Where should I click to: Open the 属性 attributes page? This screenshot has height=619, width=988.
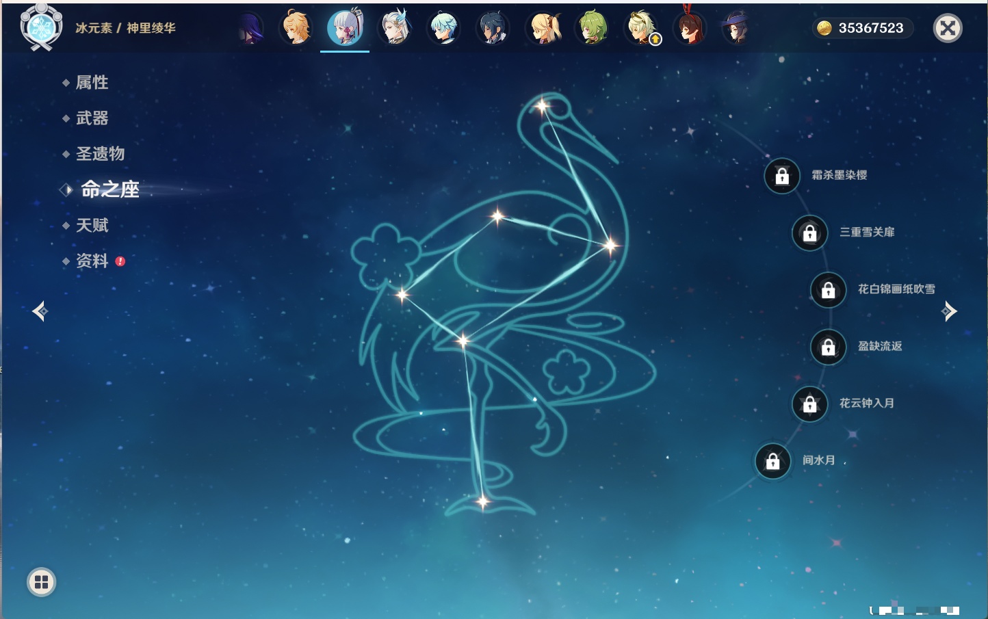click(x=92, y=83)
